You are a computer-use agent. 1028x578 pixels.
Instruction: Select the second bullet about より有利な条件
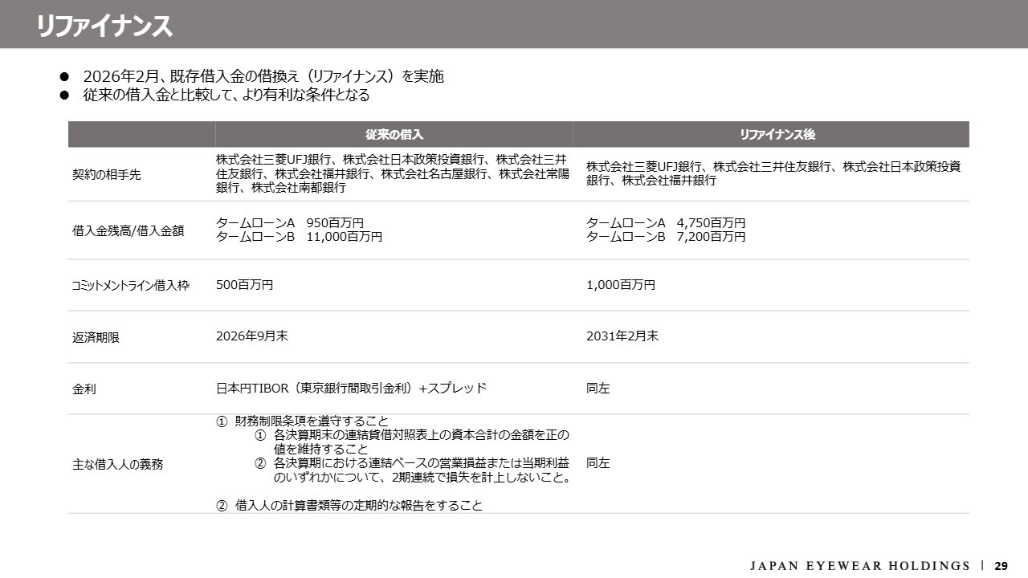coord(226,96)
